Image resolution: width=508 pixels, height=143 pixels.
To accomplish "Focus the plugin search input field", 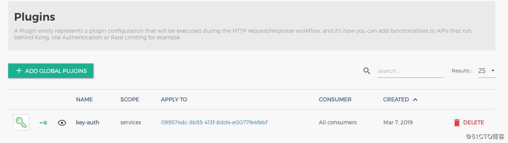I will 410,71.
